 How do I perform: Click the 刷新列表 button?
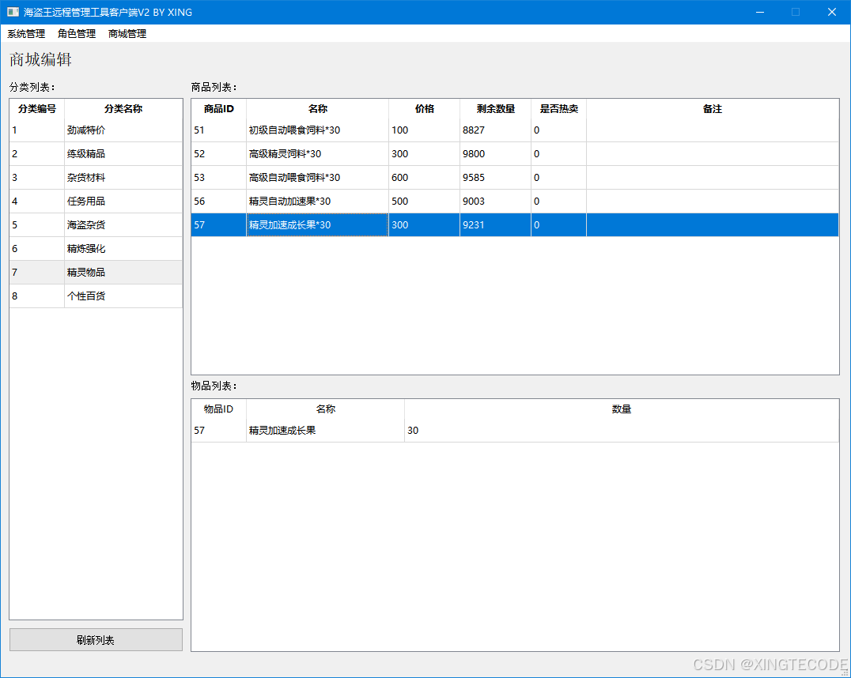click(x=96, y=640)
